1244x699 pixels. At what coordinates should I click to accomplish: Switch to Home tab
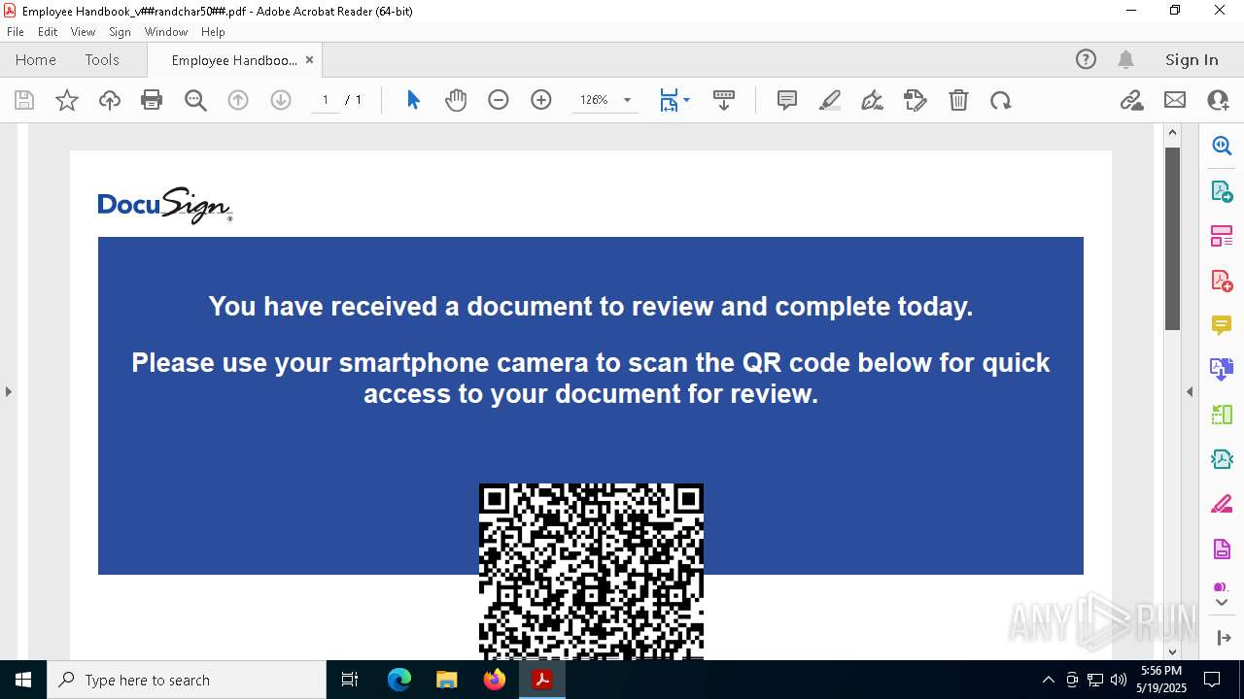(36, 59)
